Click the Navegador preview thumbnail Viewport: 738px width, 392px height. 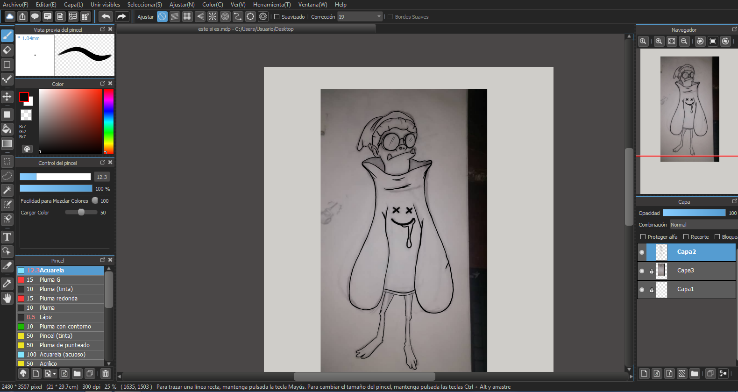(x=689, y=109)
